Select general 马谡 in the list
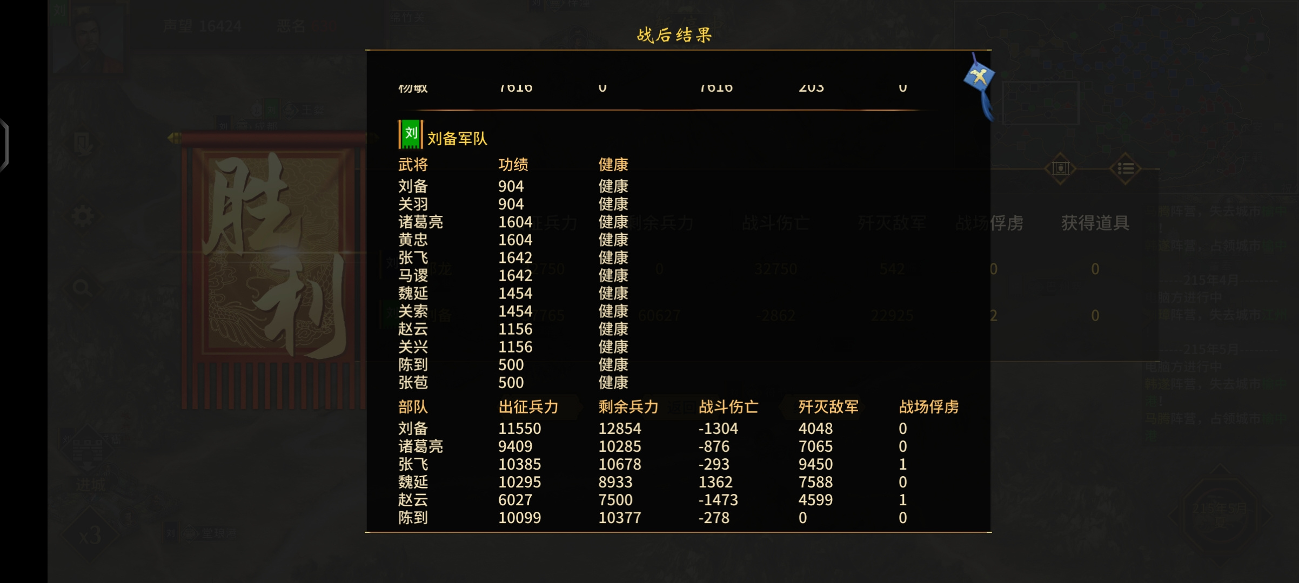 413,276
